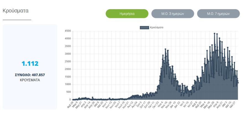Viewport: 249px width, 117px height.
Task: Switch to Μ.Ο. 7 ημερών view
Action: pos(218,13)
